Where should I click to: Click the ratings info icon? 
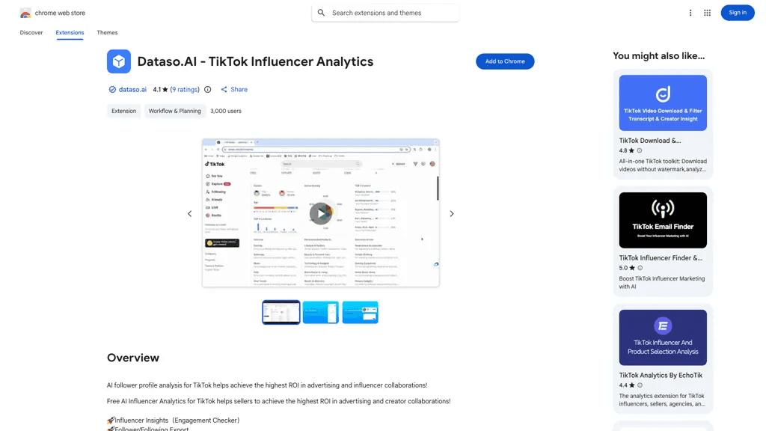click(x=208, y=90)
